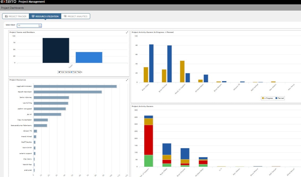Click the exterro logo

point(8,2)
